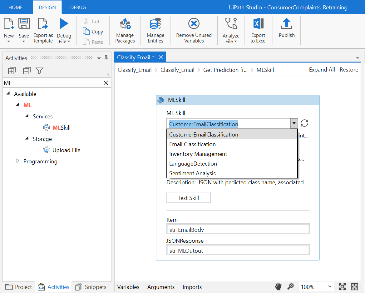This screenshot has height=293, width=365.
Task: Refresh the ML Skill list
Action: tap(304, 123)
